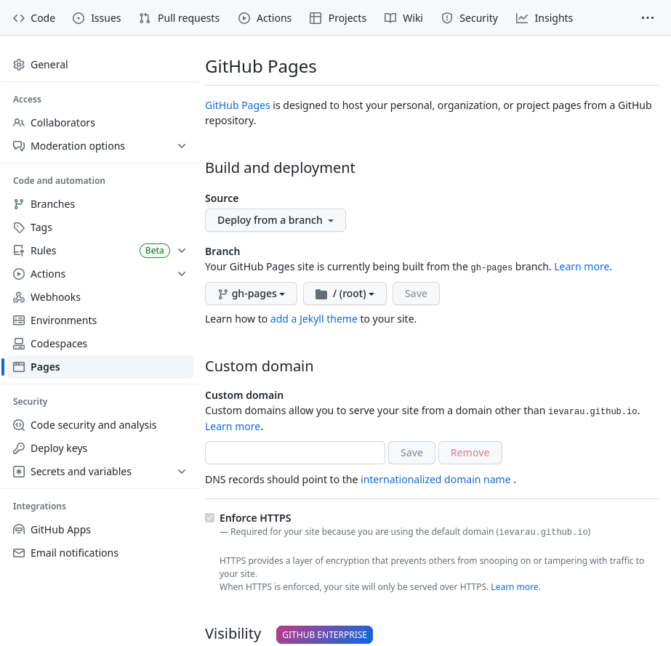Expand the Rules section chevron

tap(182, 251)
